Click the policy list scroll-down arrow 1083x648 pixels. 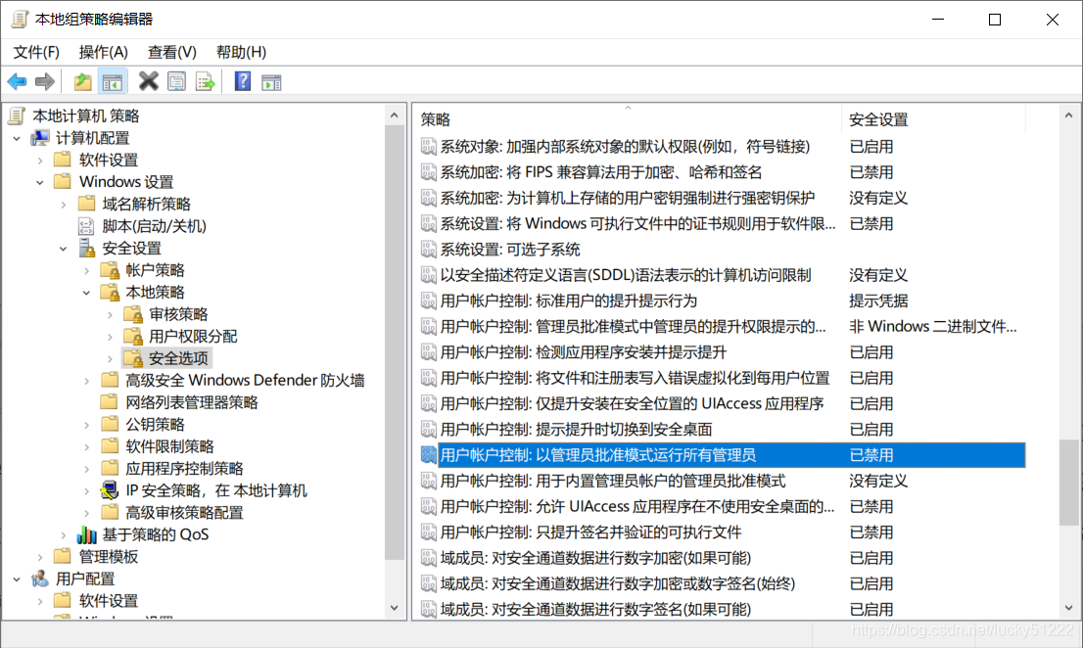coord(1068,608)
